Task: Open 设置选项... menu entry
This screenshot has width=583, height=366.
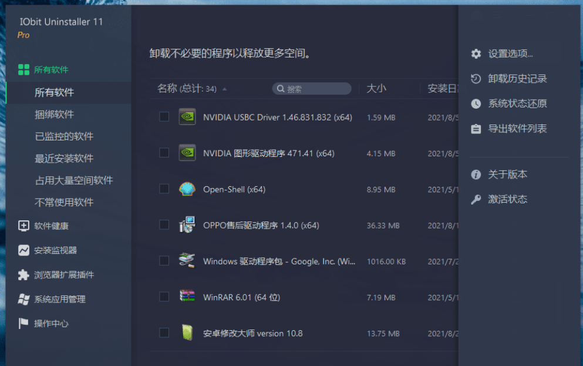Action: click(x=511, y=54)
